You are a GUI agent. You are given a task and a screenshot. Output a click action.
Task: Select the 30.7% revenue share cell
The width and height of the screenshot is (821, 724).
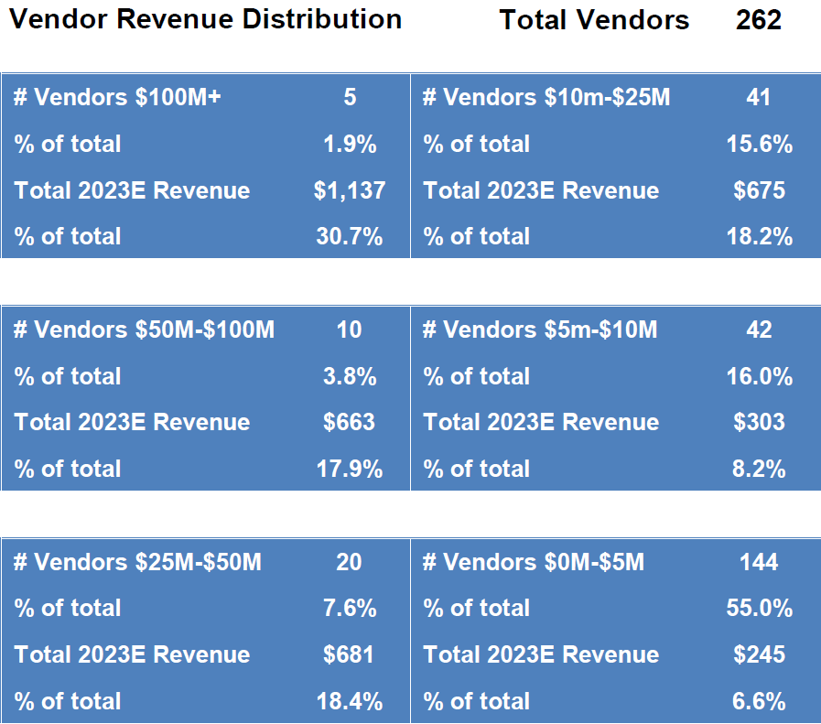coord(349,236)
